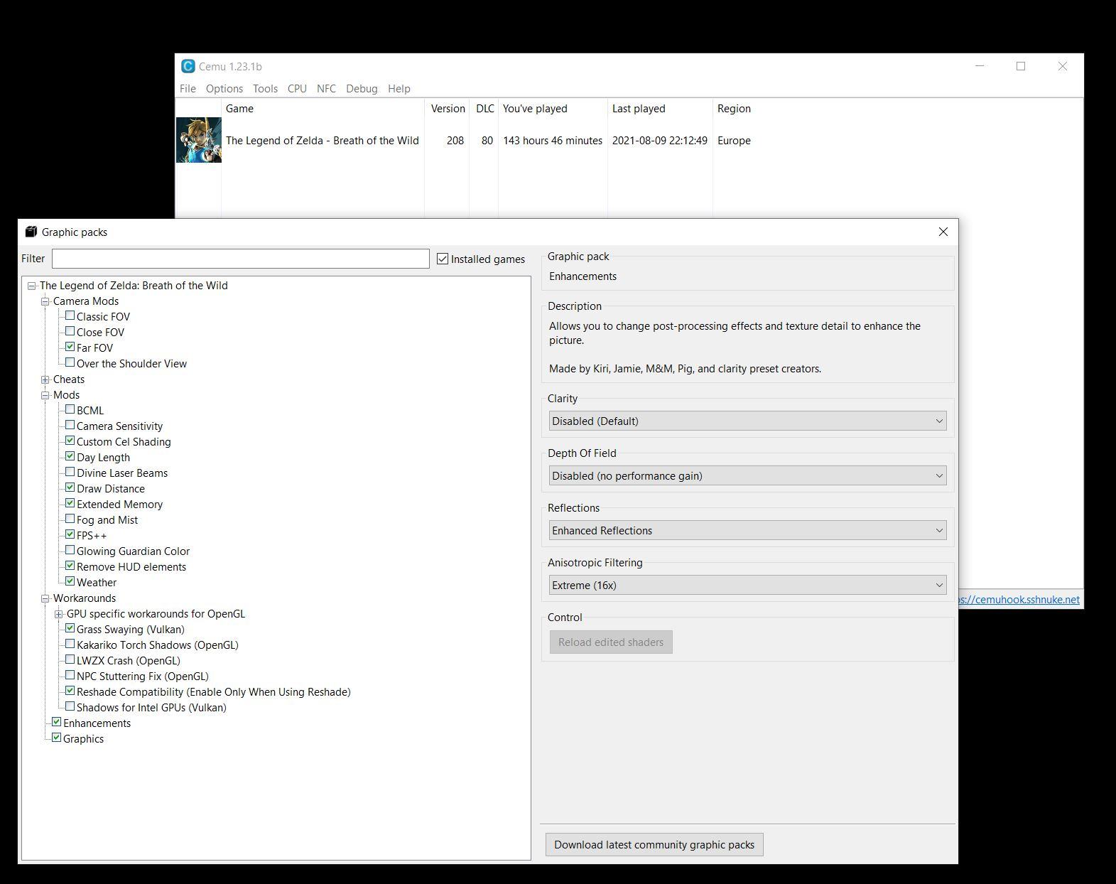Viewport: 1116px width, 884px height.
Task: Click the Graphic packs window icon
Action: click(31, 232)
